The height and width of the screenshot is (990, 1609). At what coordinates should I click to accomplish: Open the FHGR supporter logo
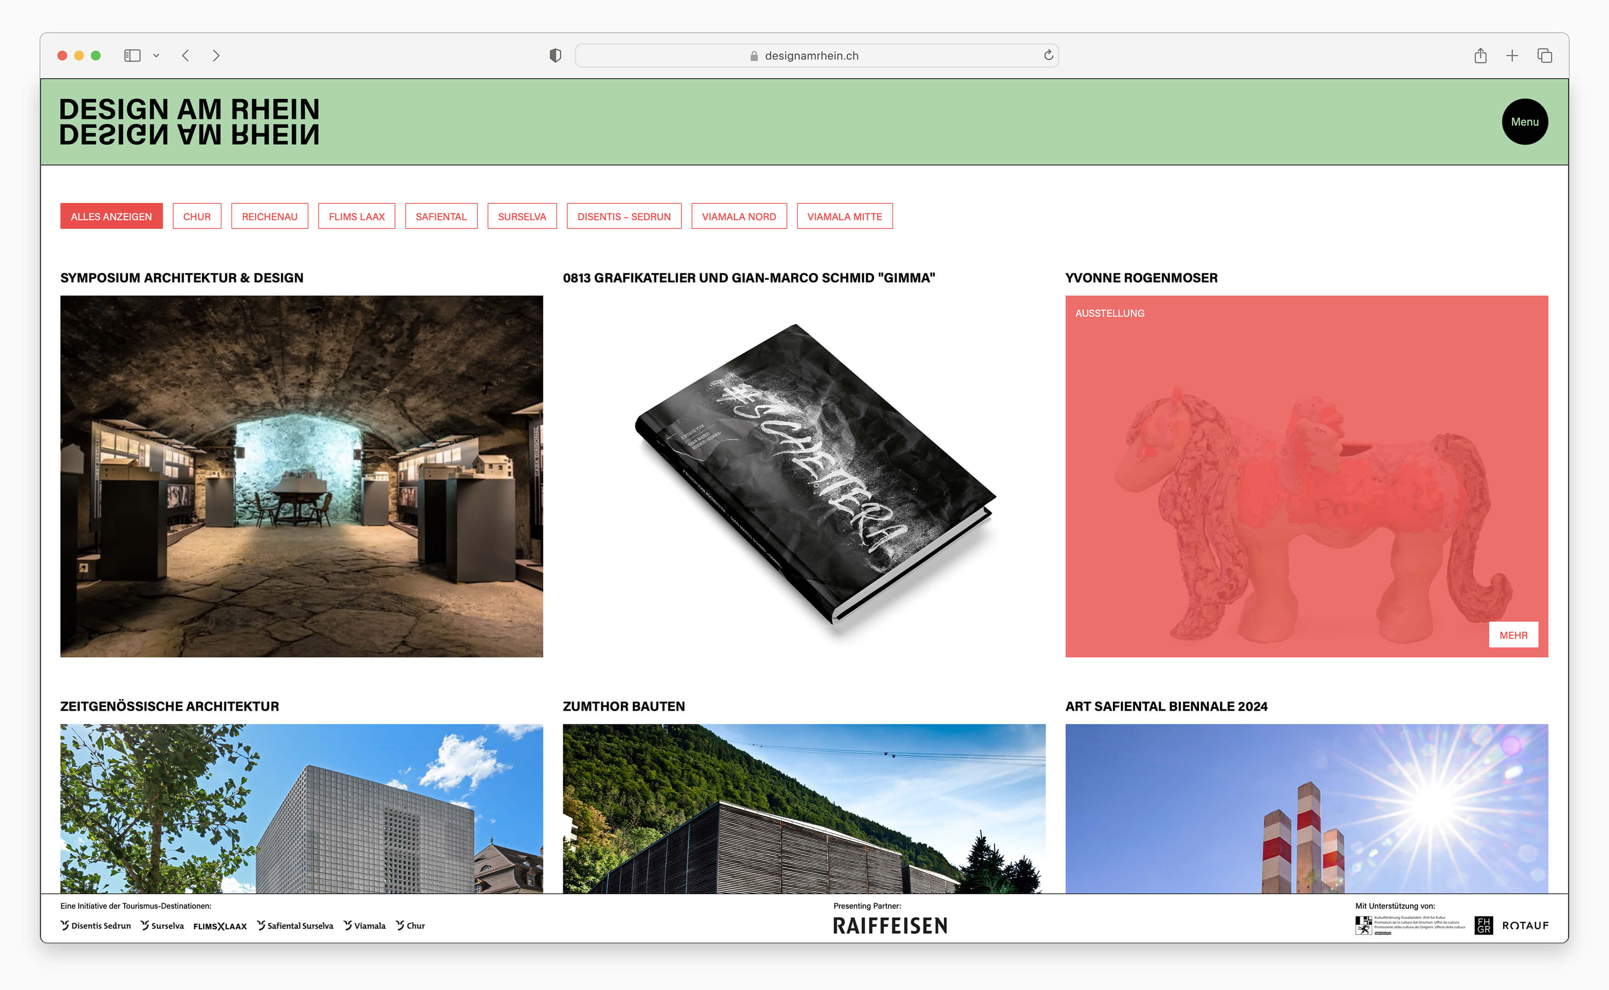coord(1483,925)
